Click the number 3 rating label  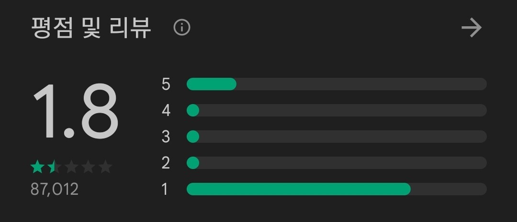pyautogui.click(x=166, y=137)
